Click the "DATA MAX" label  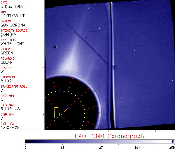(x=8, y=105)
